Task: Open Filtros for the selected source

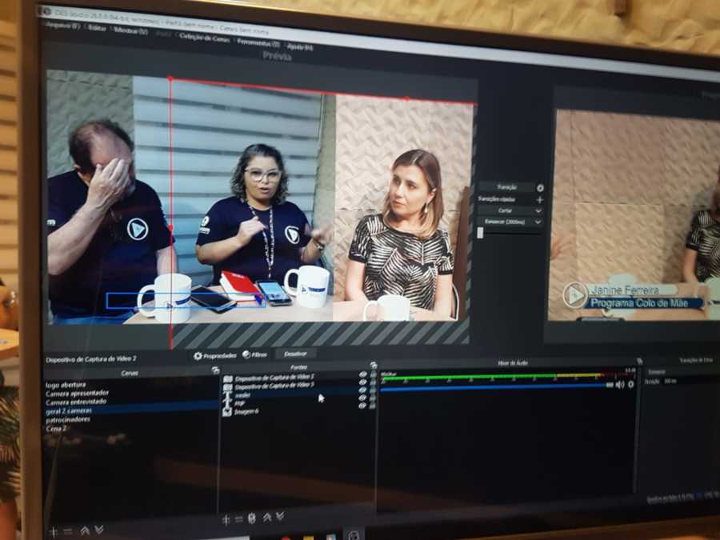Action: coord(255,354)
